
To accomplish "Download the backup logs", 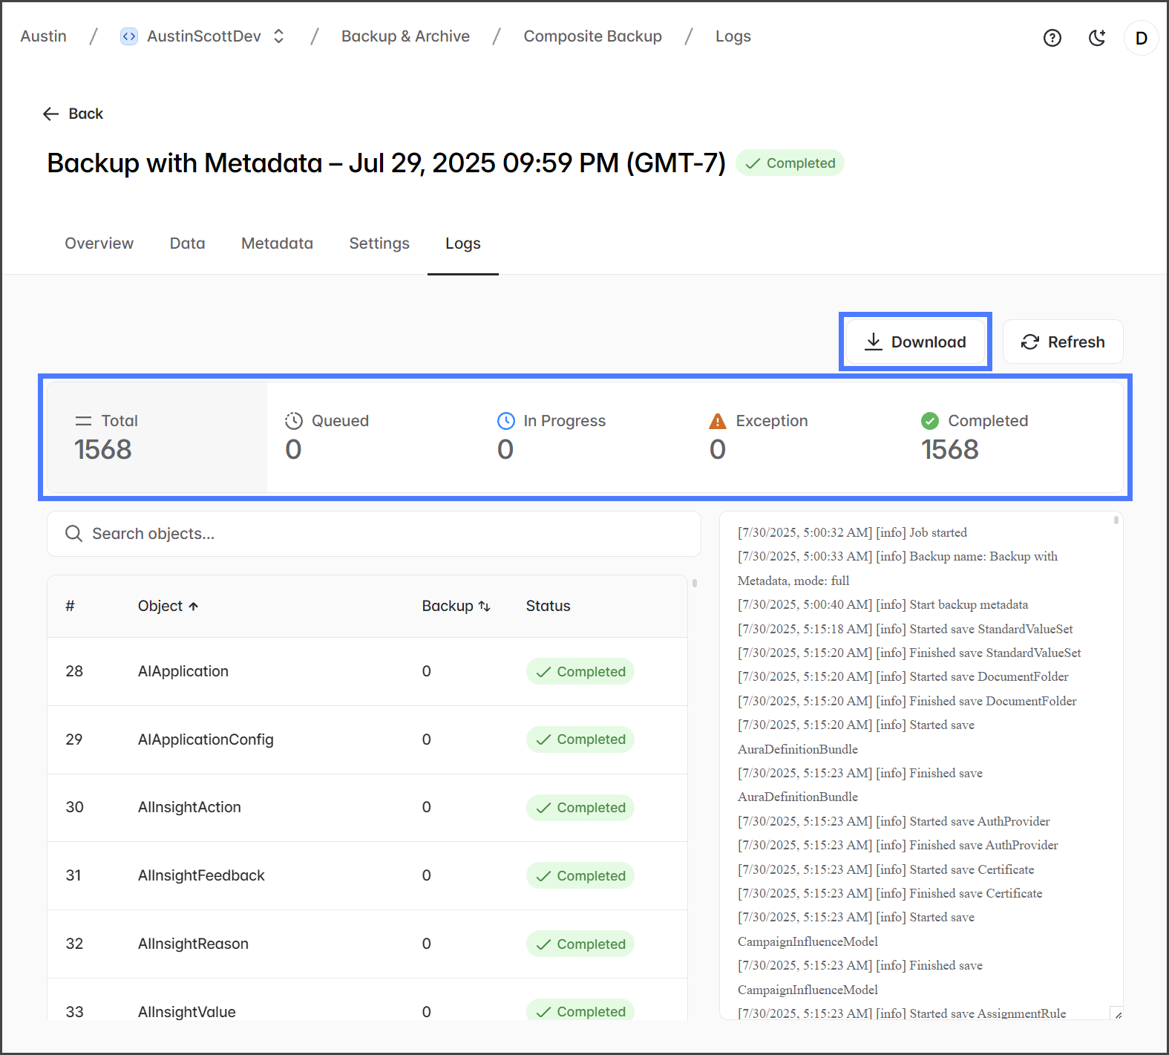I will 915,342.
